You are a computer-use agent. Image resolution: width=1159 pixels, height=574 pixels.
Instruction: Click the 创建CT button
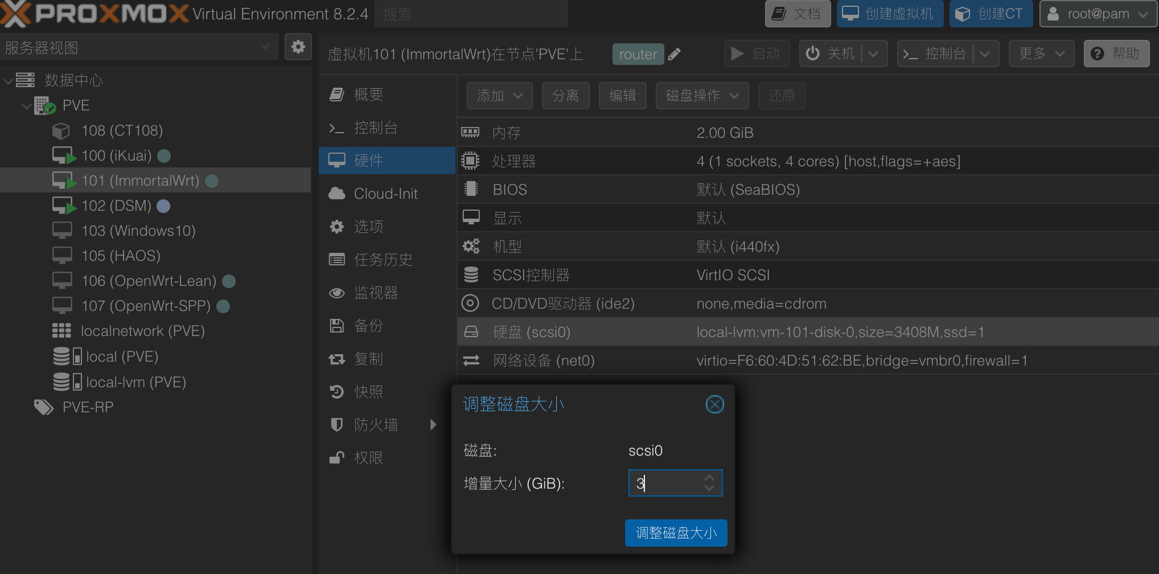tap(991, 14)
